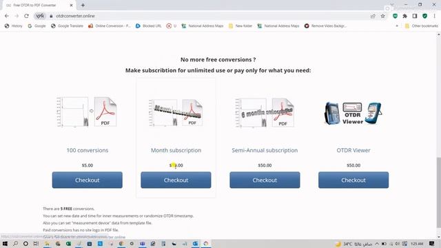Viewport: 441px width, 248px height.
Task: Open the Chrome three-dot menu
Action: point(434,16)
